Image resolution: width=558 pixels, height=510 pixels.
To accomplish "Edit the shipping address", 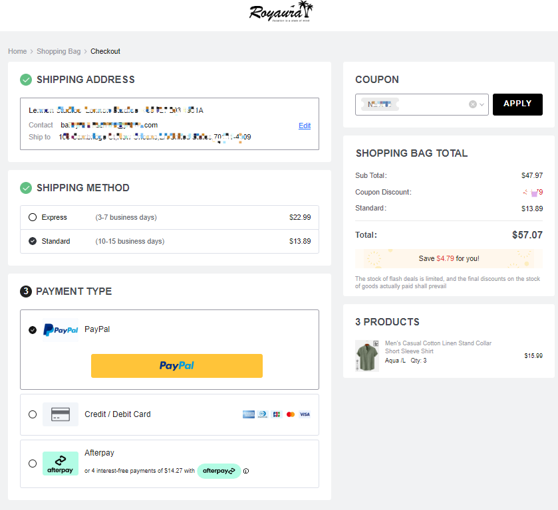I will tap(305, 126).
